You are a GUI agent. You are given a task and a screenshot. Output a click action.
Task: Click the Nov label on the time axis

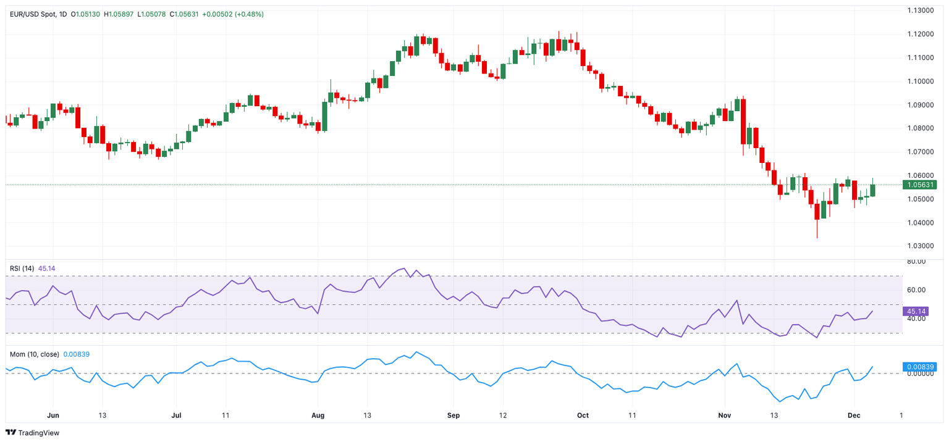pos(723,415)
